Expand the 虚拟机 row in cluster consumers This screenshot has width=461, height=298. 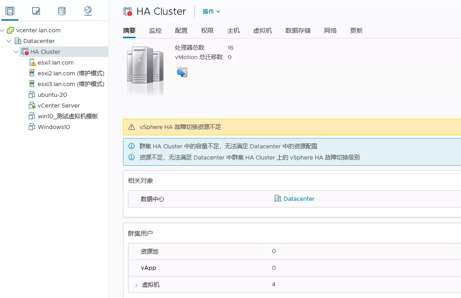click(x=136, y=285)
